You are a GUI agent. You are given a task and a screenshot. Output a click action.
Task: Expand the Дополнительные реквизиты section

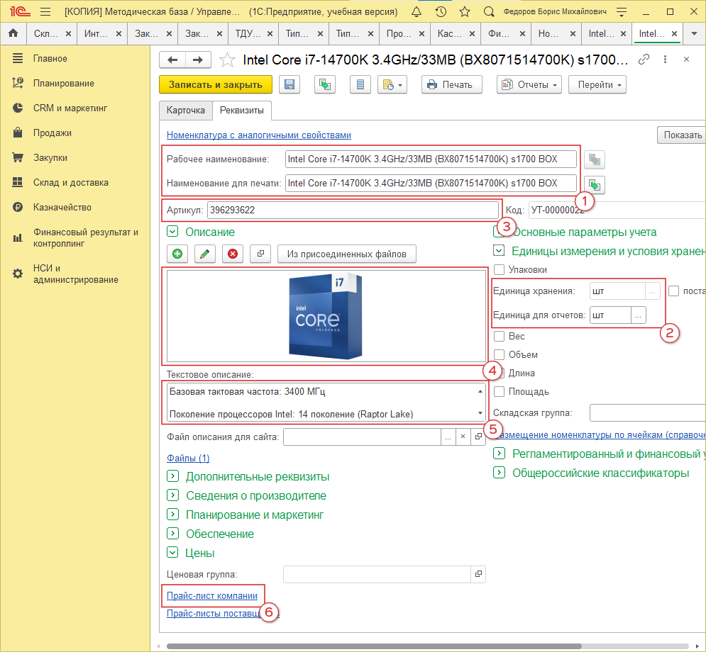click(x=172, y=476)
